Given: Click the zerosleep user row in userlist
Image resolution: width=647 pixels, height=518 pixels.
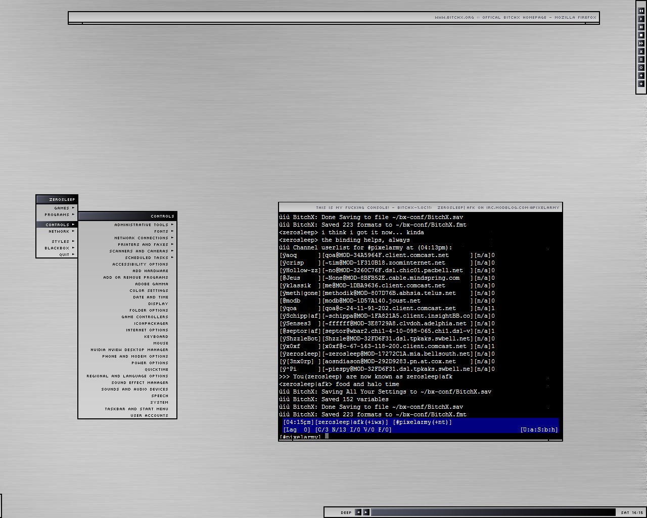Looking at the screenshot, I should click(x=387, y=354).
